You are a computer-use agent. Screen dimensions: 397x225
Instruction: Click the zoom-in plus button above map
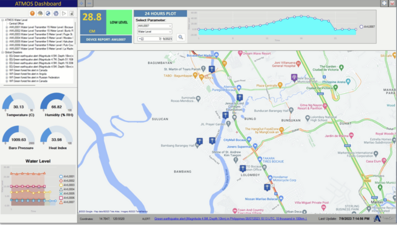81,3
